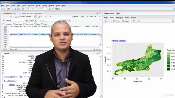This screenshot has height=98, width=175.
Task: Close the mapas no R.R tab
Action: click(x=16, y=13)
